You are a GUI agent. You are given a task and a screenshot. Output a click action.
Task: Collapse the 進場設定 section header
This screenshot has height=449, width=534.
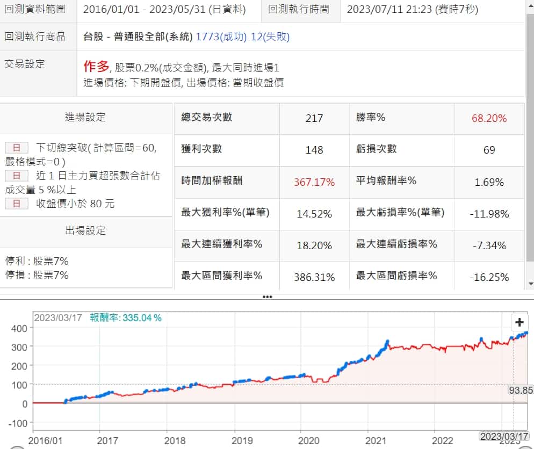86,118
